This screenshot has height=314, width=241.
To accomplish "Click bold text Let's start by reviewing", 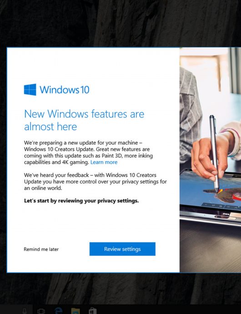I will (x=81, y=201).
